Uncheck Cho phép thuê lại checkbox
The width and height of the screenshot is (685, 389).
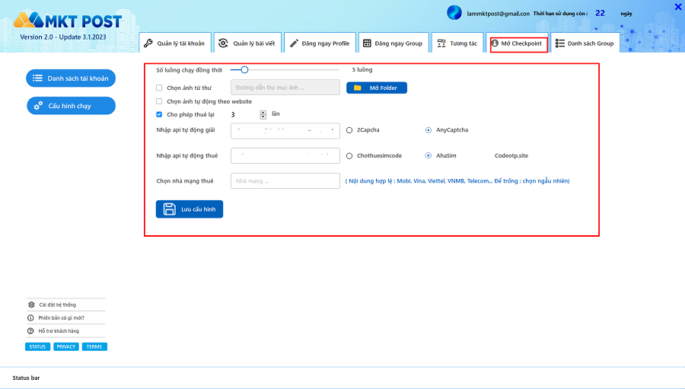click(x=159, y=115)
